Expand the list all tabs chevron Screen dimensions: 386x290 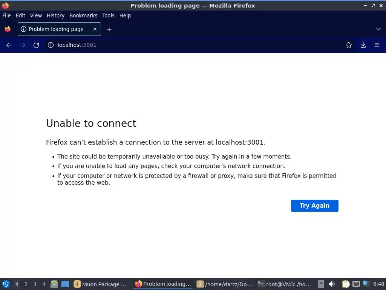[x=378, y=29]
